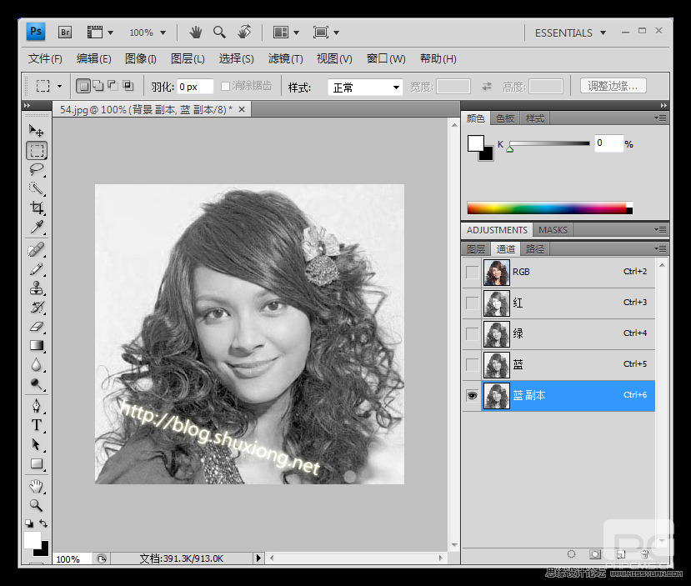Select the Healing Brush tool
Screen dimensions: 691x586
point(37,250)
